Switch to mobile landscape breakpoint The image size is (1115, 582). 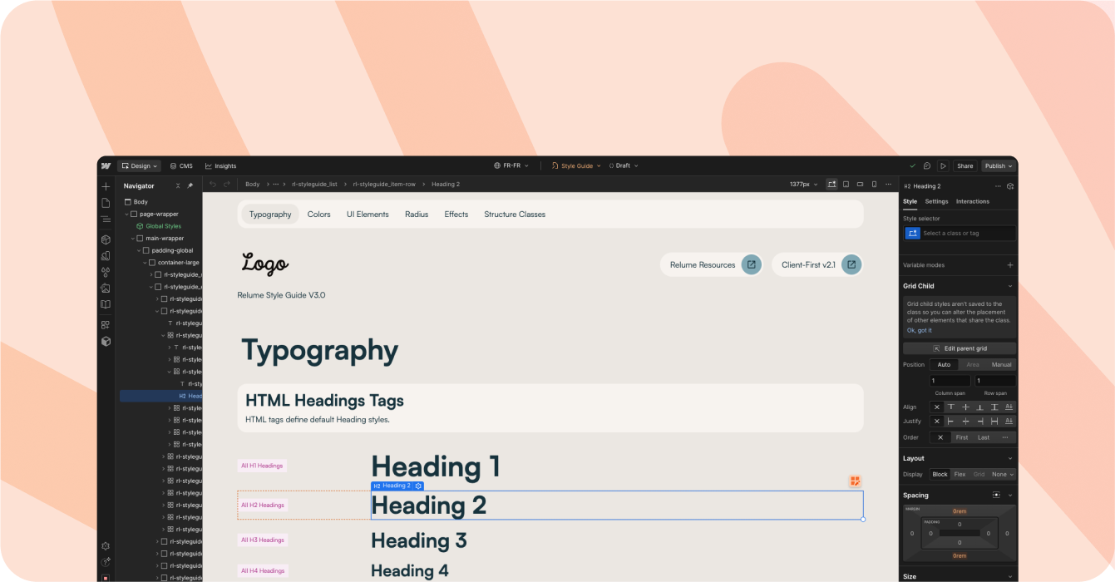860,185
